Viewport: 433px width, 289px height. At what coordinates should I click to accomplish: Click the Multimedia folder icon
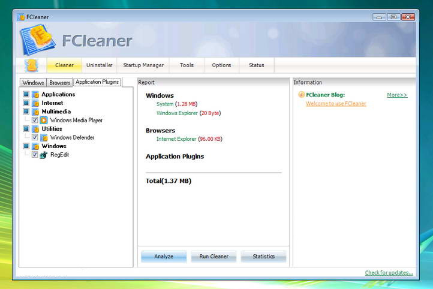[x=35, y=112]
